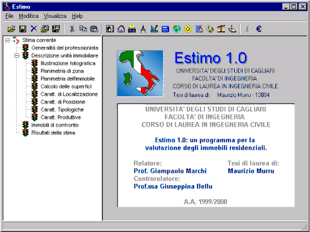Click the scissors cut icon
This screenshot has height=232, width=310.
[72, 29]
